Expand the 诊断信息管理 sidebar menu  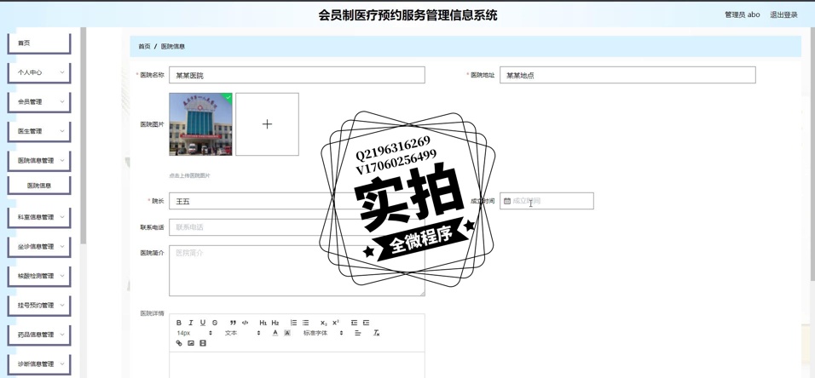(39, 364)
